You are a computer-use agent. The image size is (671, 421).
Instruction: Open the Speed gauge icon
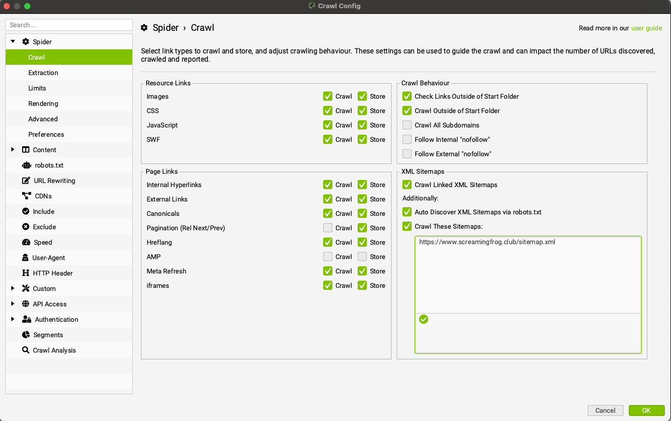pyautogui.click(x=26, y=242)
